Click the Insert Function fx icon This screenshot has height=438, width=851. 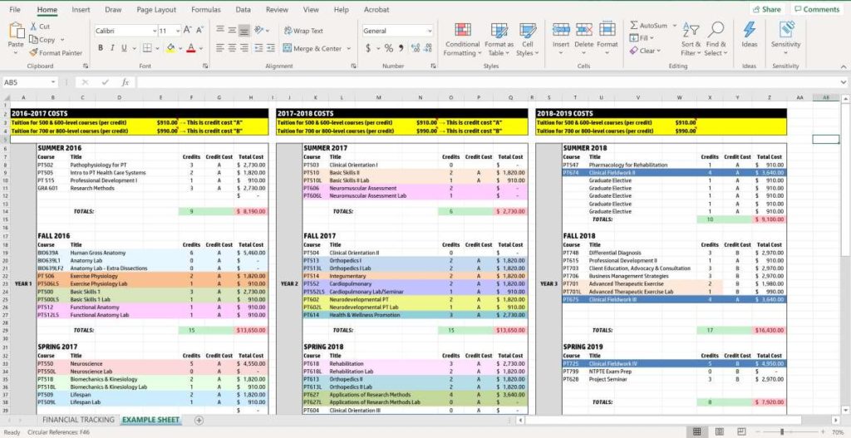tap(125, 82)
